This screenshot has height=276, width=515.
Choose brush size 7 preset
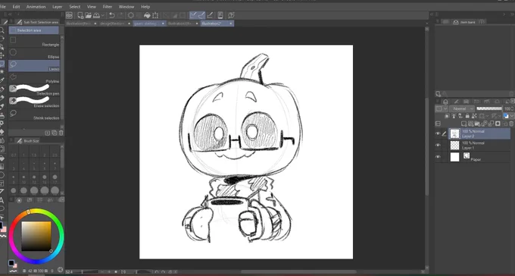click(55, 165)
